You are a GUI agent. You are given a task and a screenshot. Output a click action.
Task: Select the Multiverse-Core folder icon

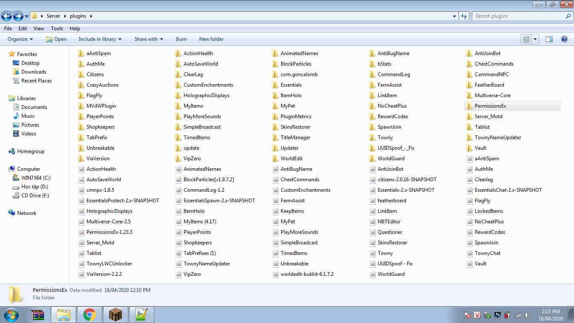point(469,95)
